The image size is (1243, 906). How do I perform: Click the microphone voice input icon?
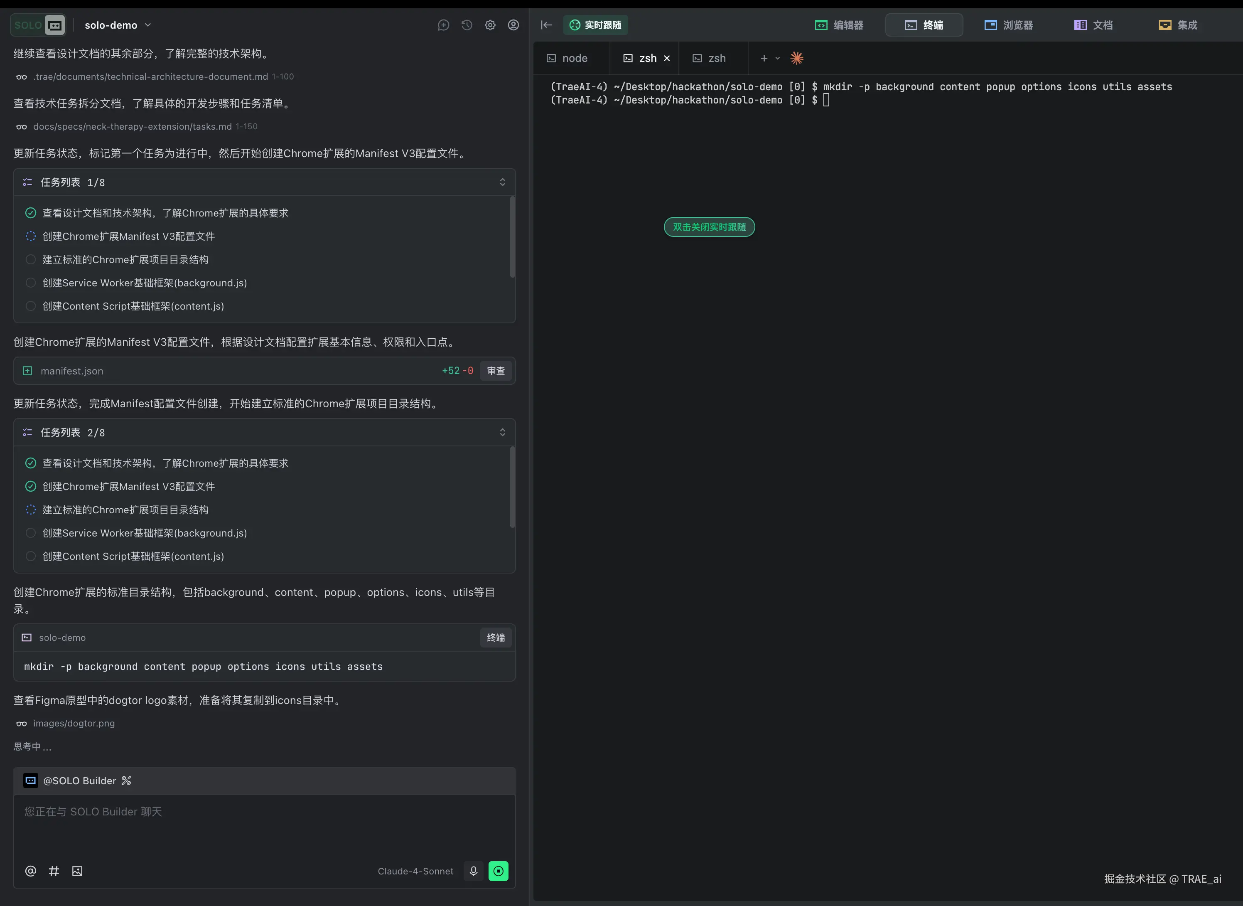click(474, 871)
